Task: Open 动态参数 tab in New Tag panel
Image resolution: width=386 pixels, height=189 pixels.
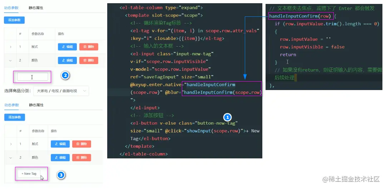Action: (x=11, y=105)
